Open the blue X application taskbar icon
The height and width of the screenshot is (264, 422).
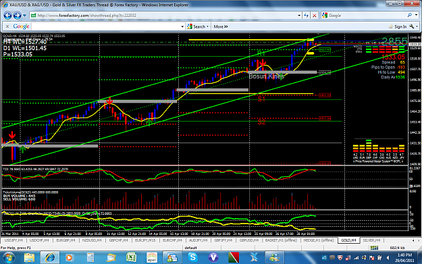pos(254,258)
